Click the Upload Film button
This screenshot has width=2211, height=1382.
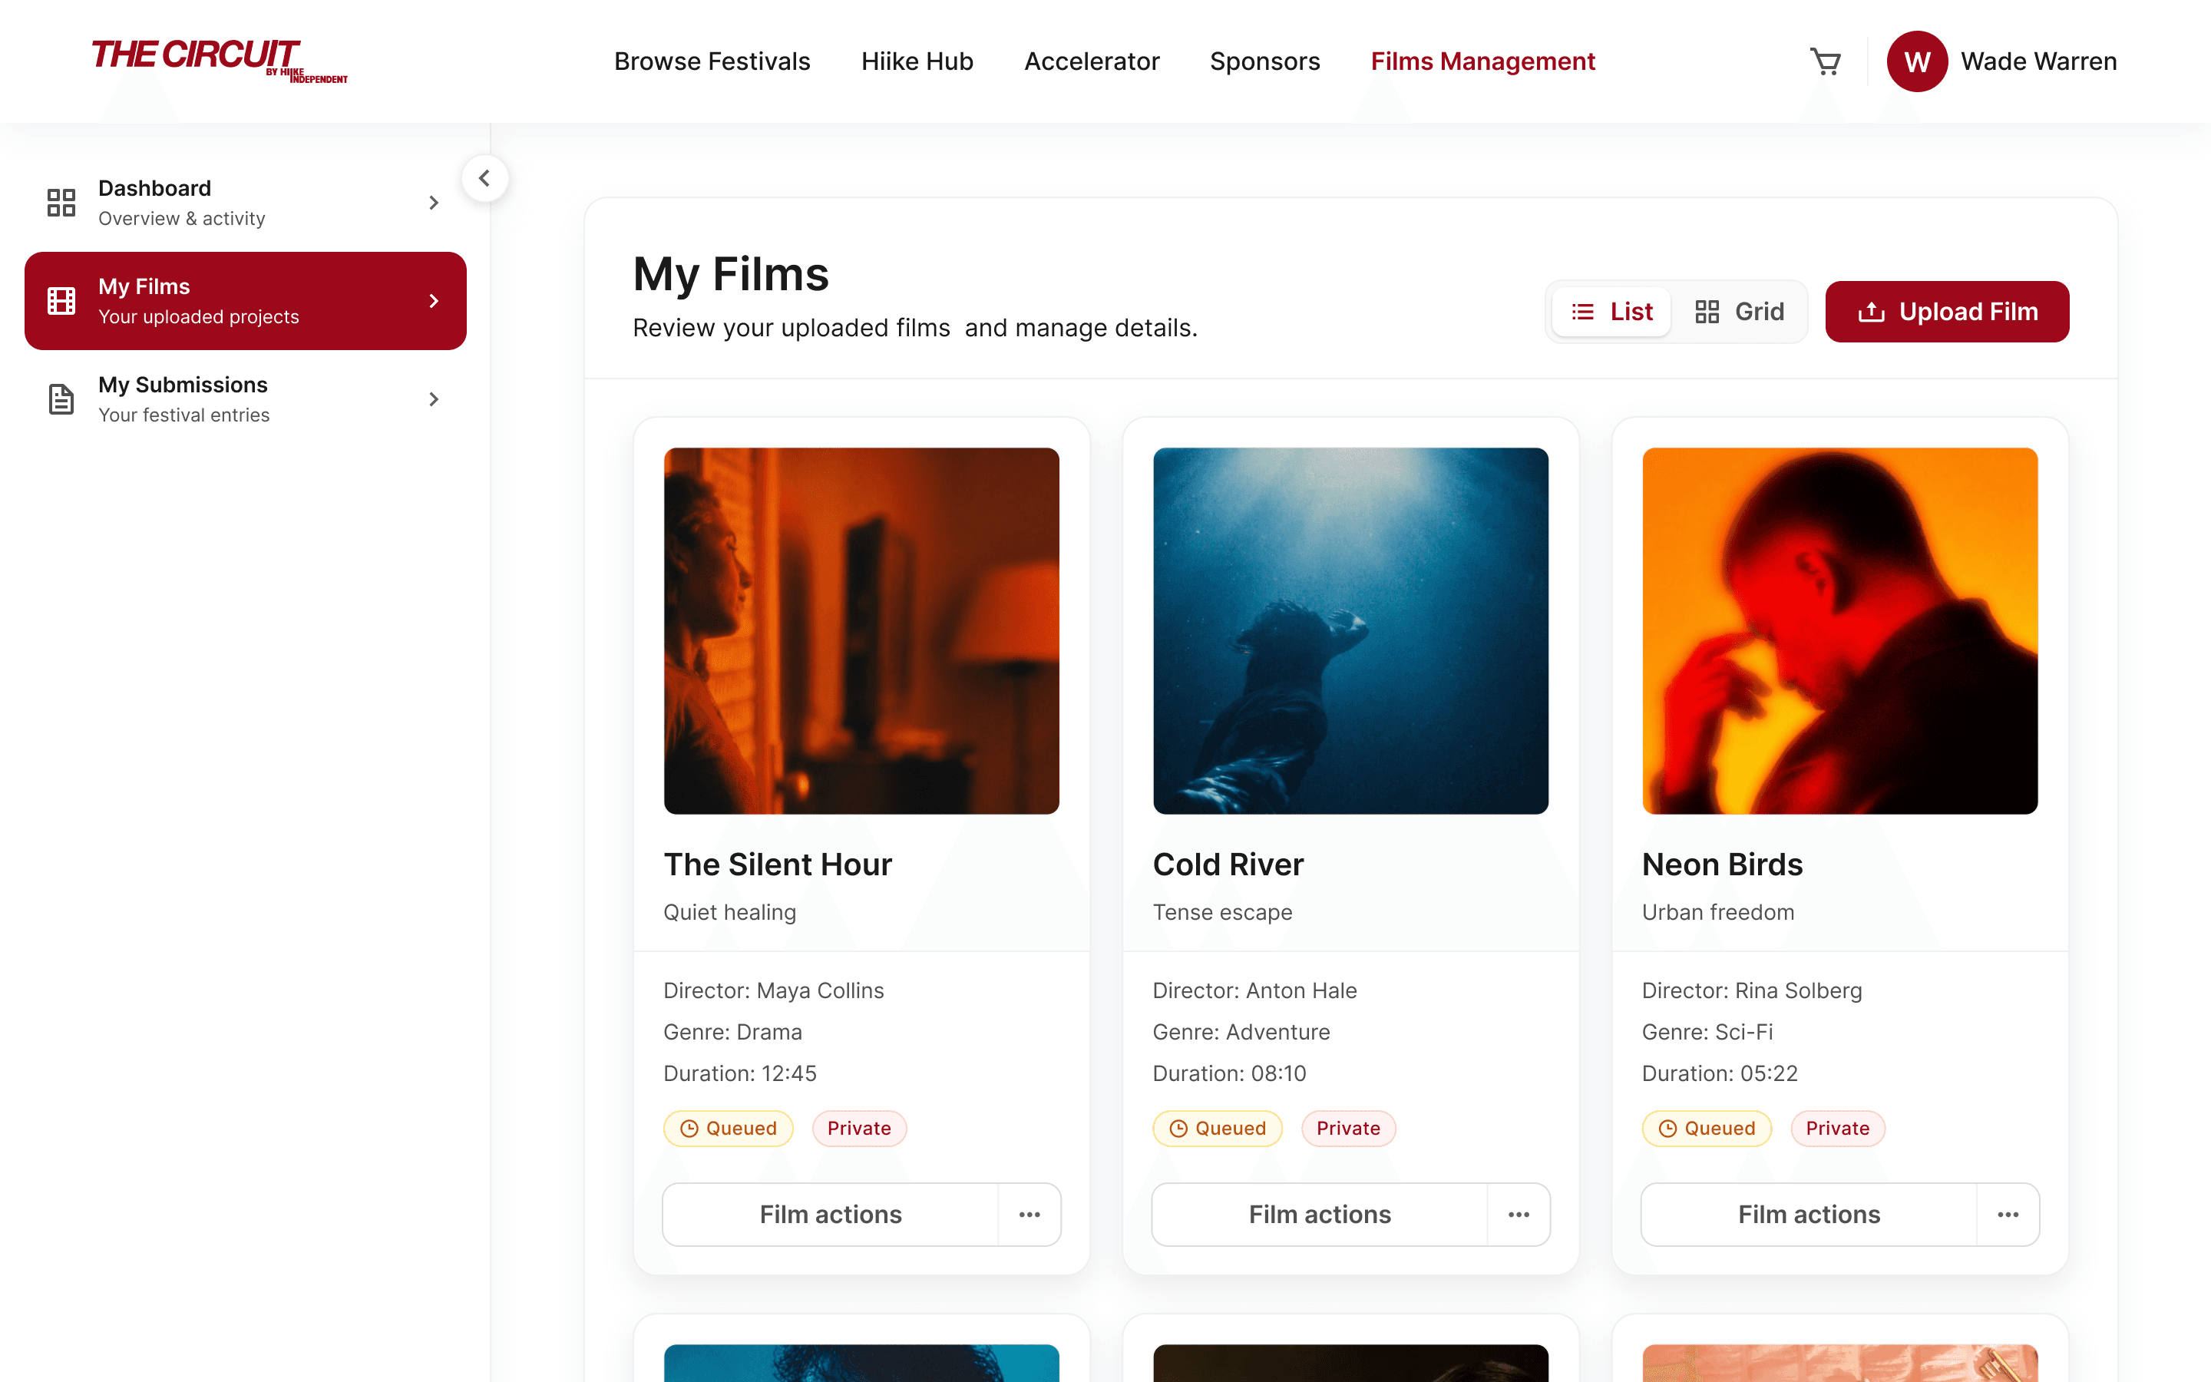point(1947,312)
